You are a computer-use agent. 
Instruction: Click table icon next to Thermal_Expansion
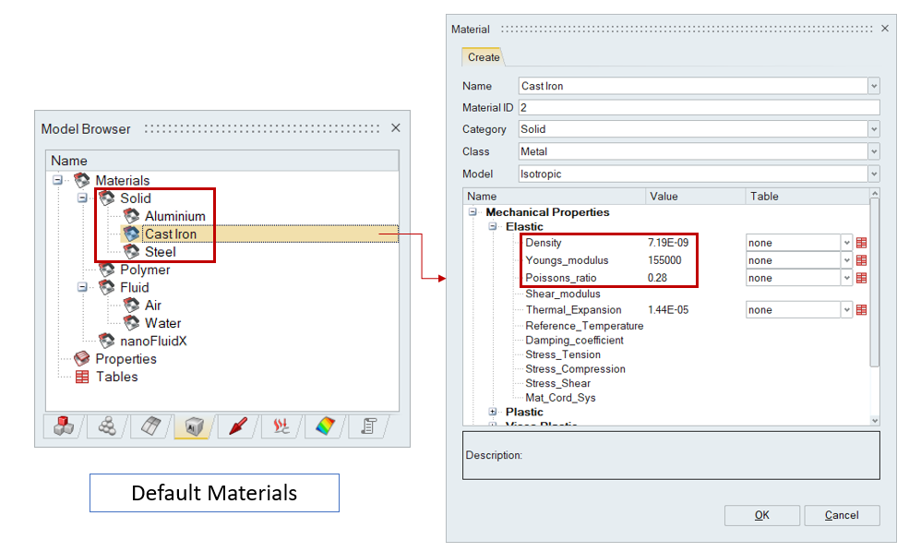[x=861, y=310]
